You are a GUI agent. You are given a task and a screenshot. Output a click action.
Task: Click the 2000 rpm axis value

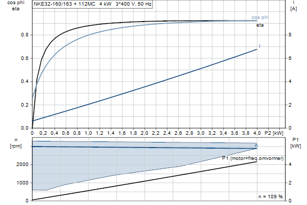coord(23,165)
